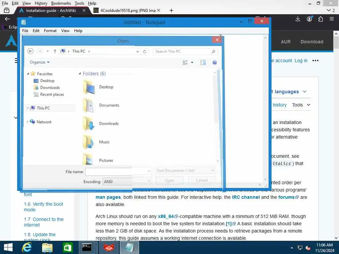Expand the Network tree node
Viewport: 339px width, 254px height.
pyautogui.click(x=27, y=122)
